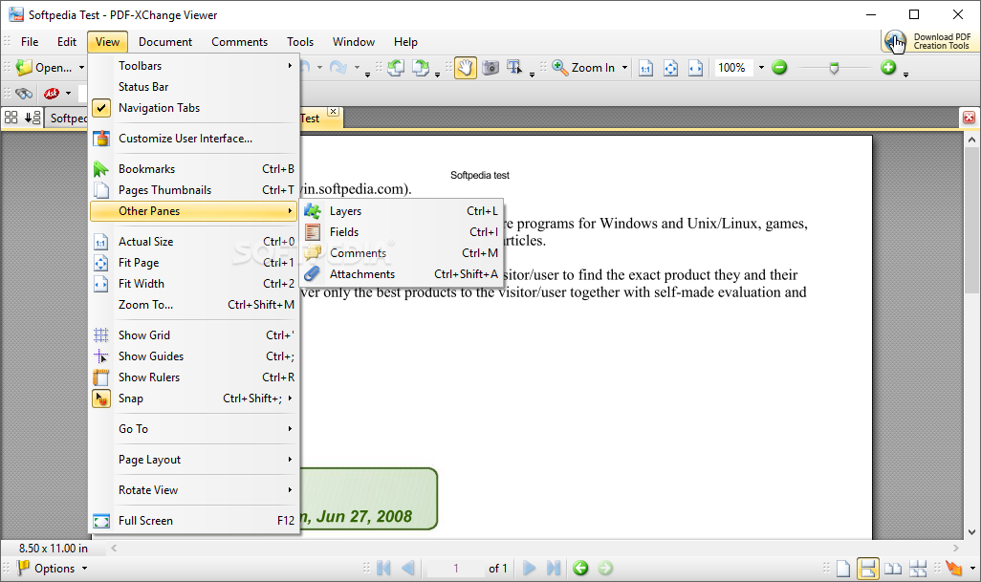
Task: Click the Ask toolbar icon
Action: [x=52, y=94]
